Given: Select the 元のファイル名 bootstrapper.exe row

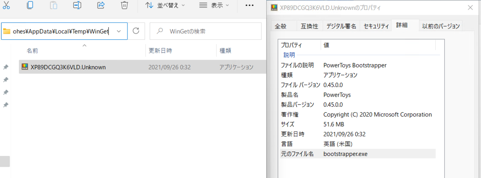Looking at the screenshot, I should tap(358, 154).
